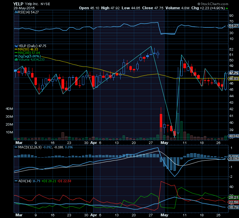This screenshot has width=239, height=218.
Task: Click the 'Chg +2.23 (+4.90%)' value
Action: point(208,8)
